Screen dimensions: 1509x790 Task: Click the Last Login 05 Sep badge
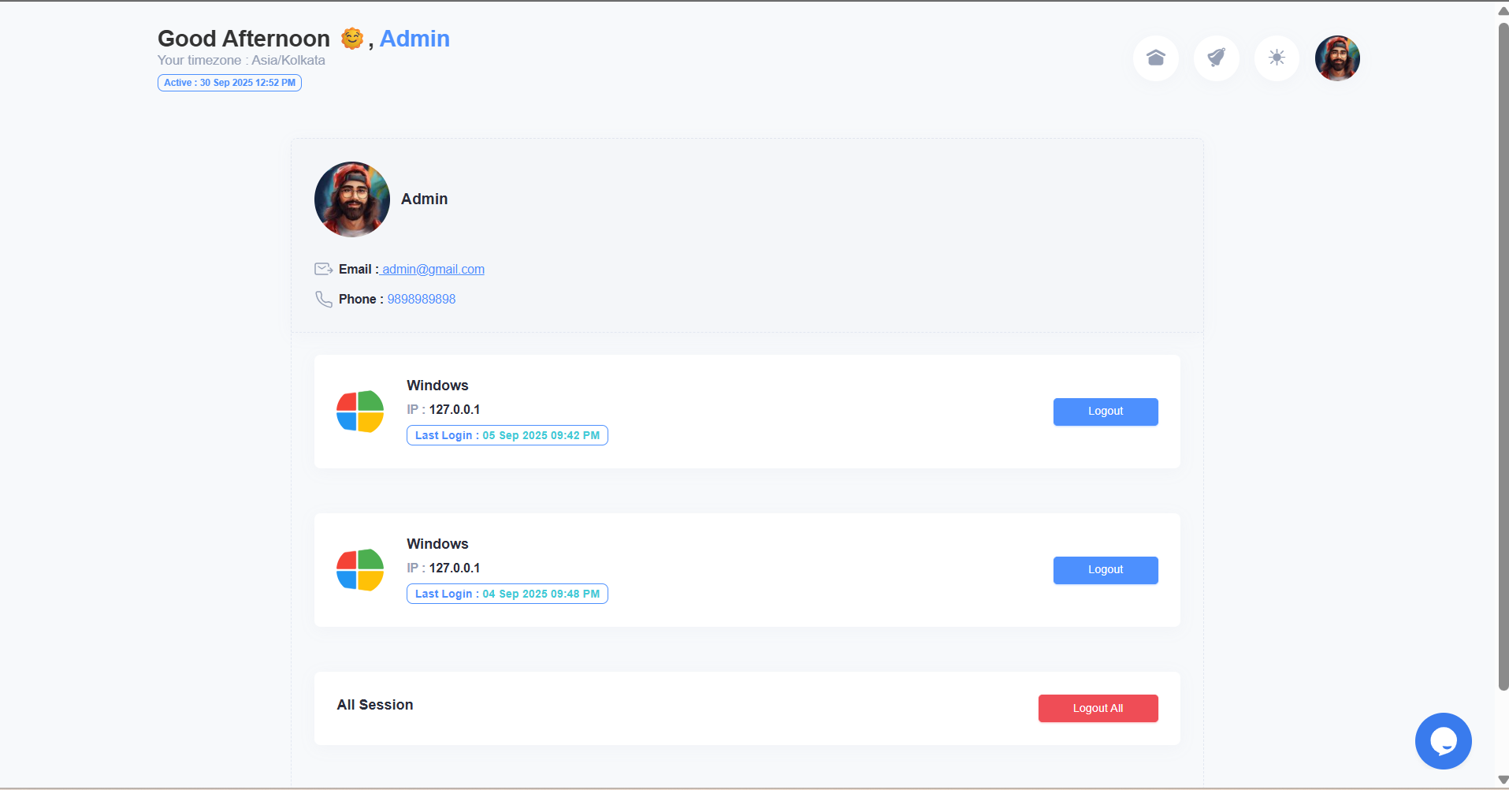(x=507, y=435)
